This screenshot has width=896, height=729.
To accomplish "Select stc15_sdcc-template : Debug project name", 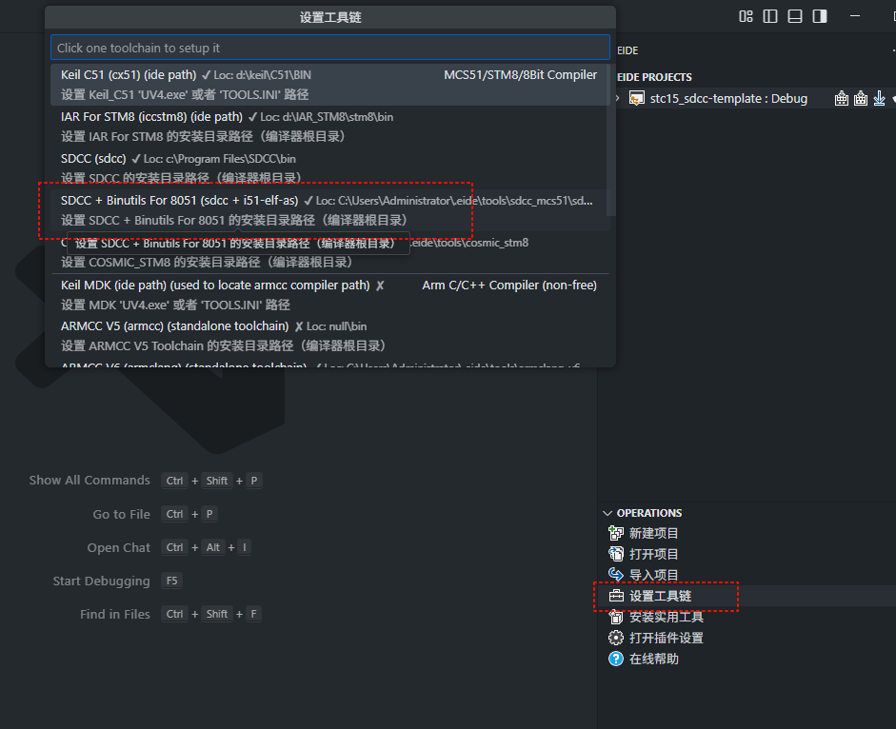I will coord(728,98).
